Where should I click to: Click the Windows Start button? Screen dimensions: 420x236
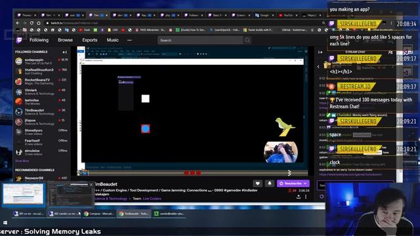click(5, 223)
